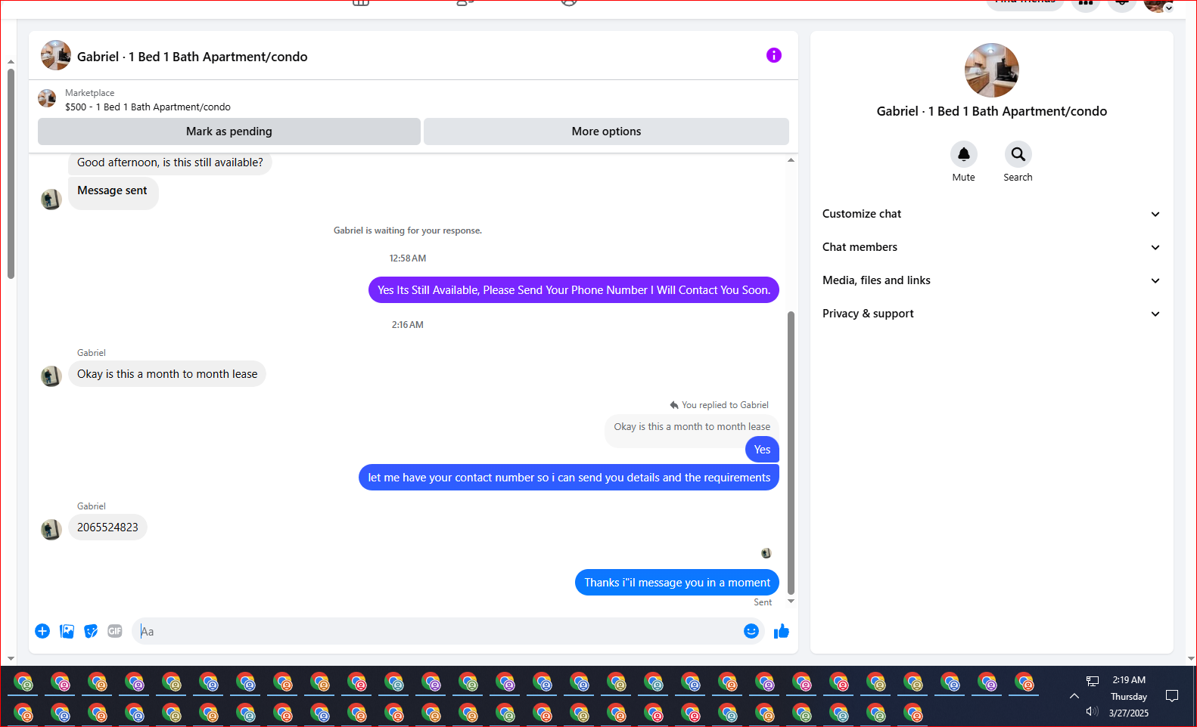1197x727 pixels.
Task: Send a thumbs-up like
Action: click(782, 631)
